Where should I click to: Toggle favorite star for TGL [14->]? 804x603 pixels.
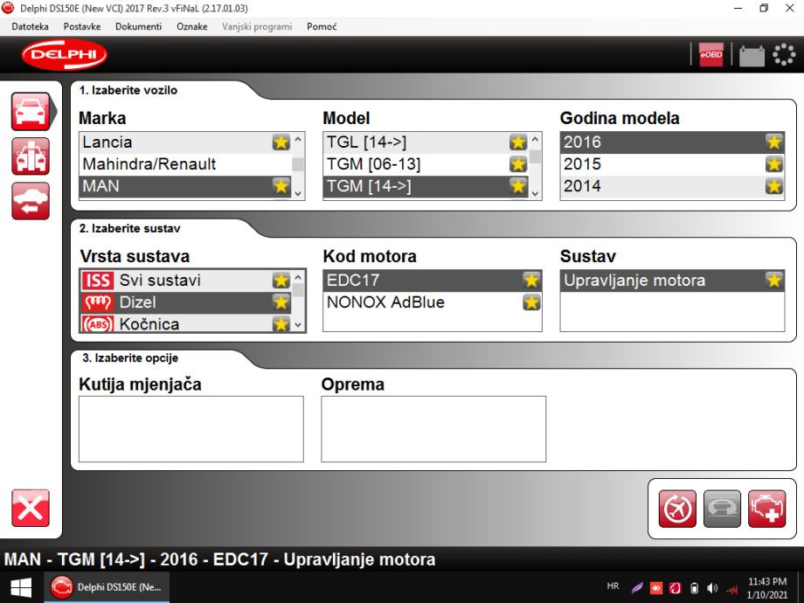(x=518, y=142)
